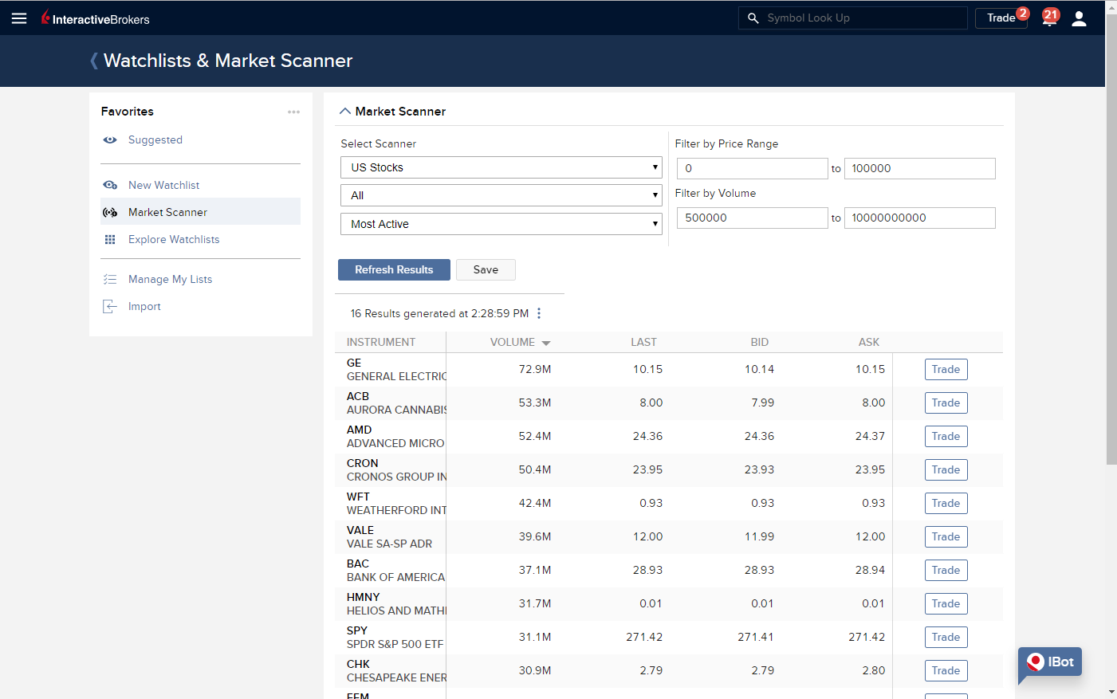Image resolution: width=1117 pixels, height=699 pixels.
Task: Click the INSTRUMENT column header
Action: (381, 342)
